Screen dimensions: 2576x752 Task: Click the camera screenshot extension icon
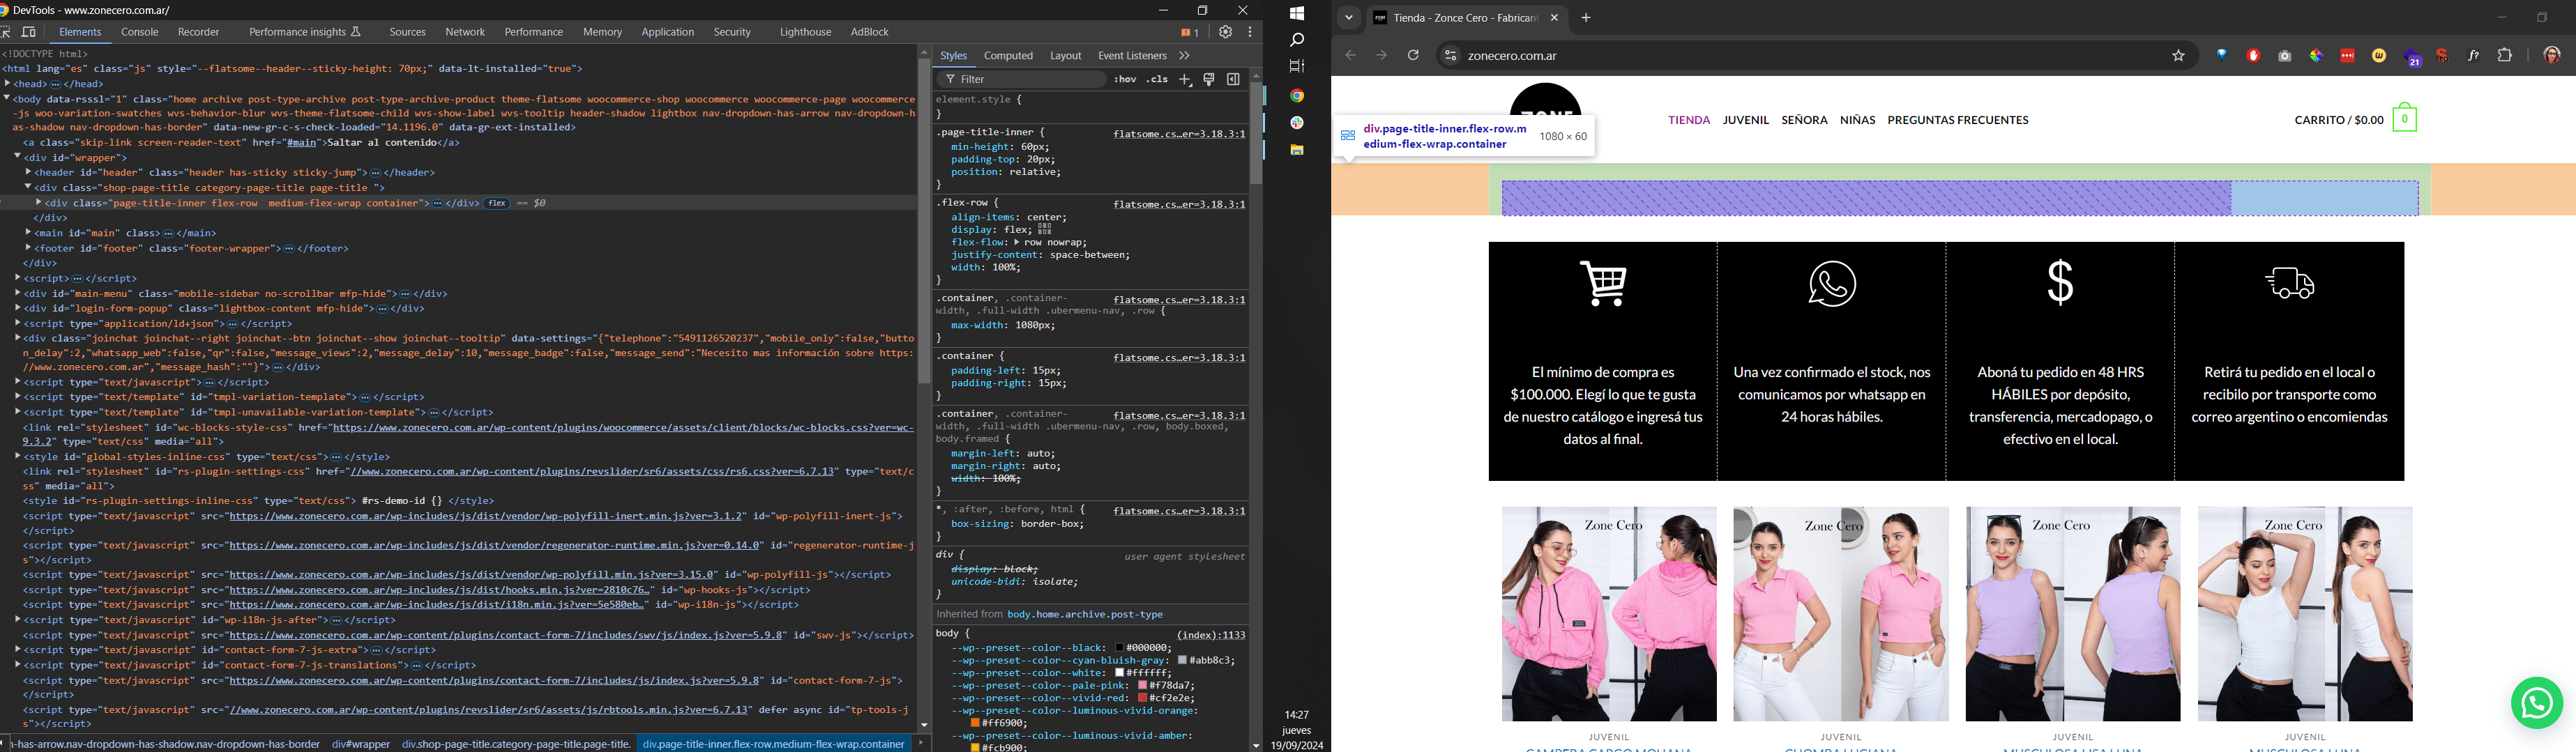pyautogui.click(x=2284, y=56)
